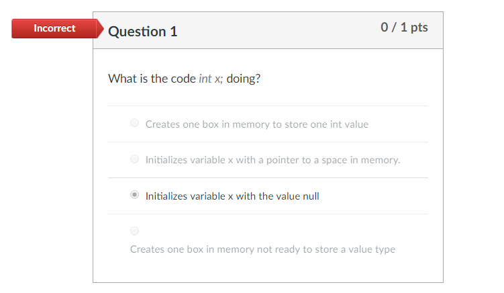Click the selected 'value null' radio button
504x293 pixels.
pyautogui.click(x=134, y=195)
